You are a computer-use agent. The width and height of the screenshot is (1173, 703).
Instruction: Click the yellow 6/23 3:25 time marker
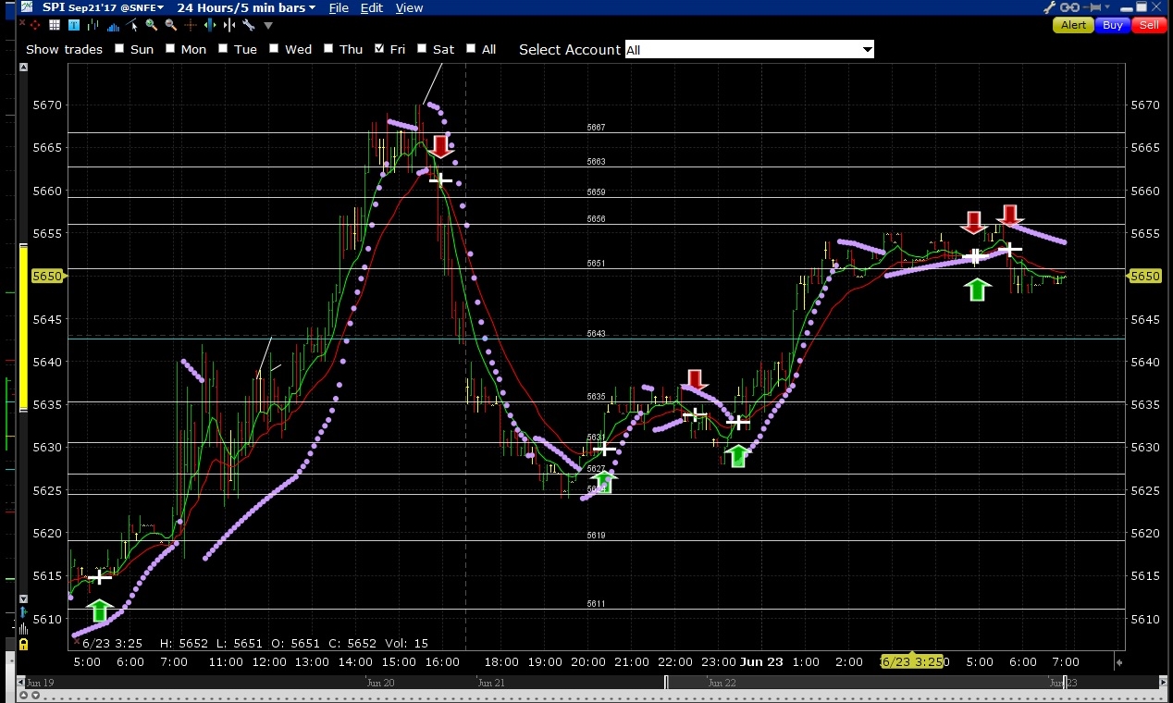point(911,662)
